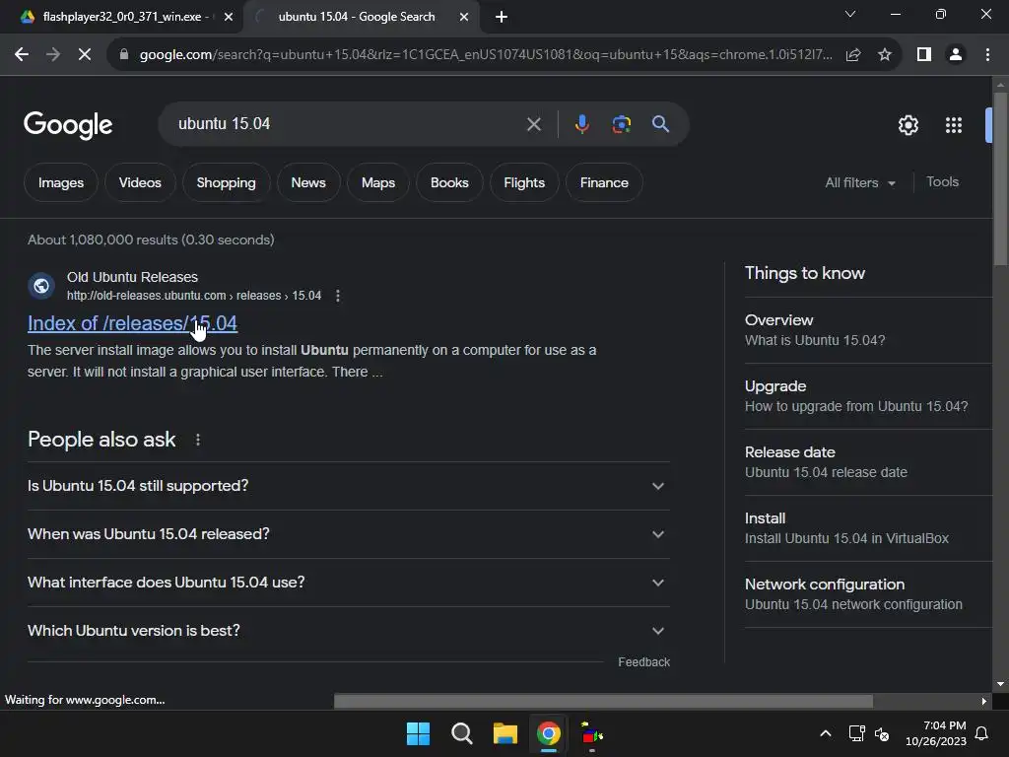Open People also ask options menu
Viewport: 1009px width, 757px height.
click(x=197, y=440)
